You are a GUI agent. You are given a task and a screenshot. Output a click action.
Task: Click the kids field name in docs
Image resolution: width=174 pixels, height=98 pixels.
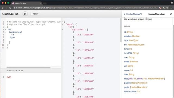pyautogui.click(x=126, y=79)
